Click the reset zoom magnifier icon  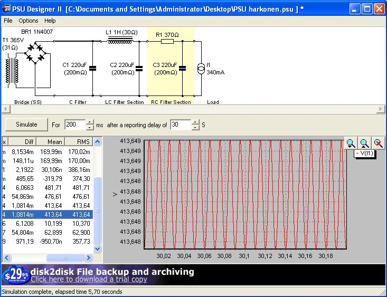point(378,143)
